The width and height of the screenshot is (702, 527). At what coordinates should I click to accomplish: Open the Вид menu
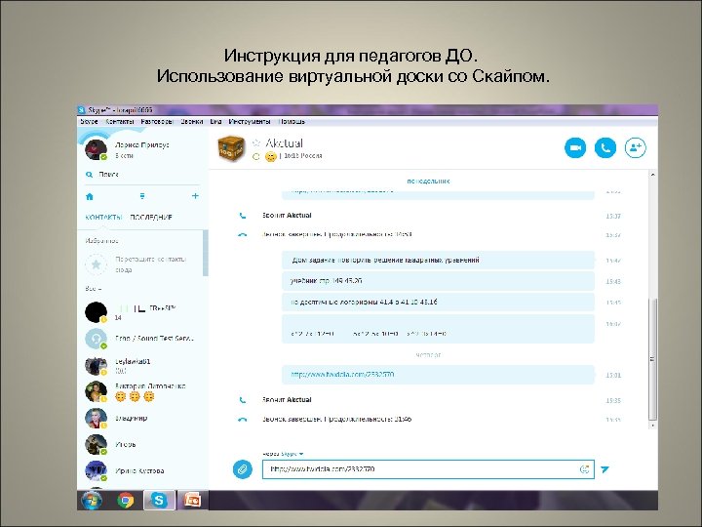[x=215, y=121]
